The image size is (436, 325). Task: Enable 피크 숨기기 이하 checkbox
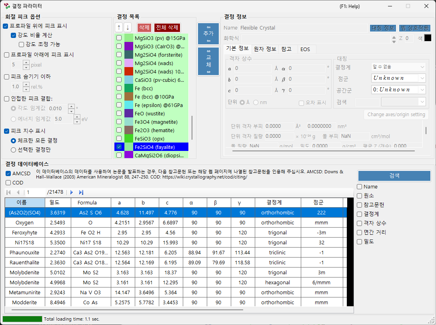tap(7, 77)
